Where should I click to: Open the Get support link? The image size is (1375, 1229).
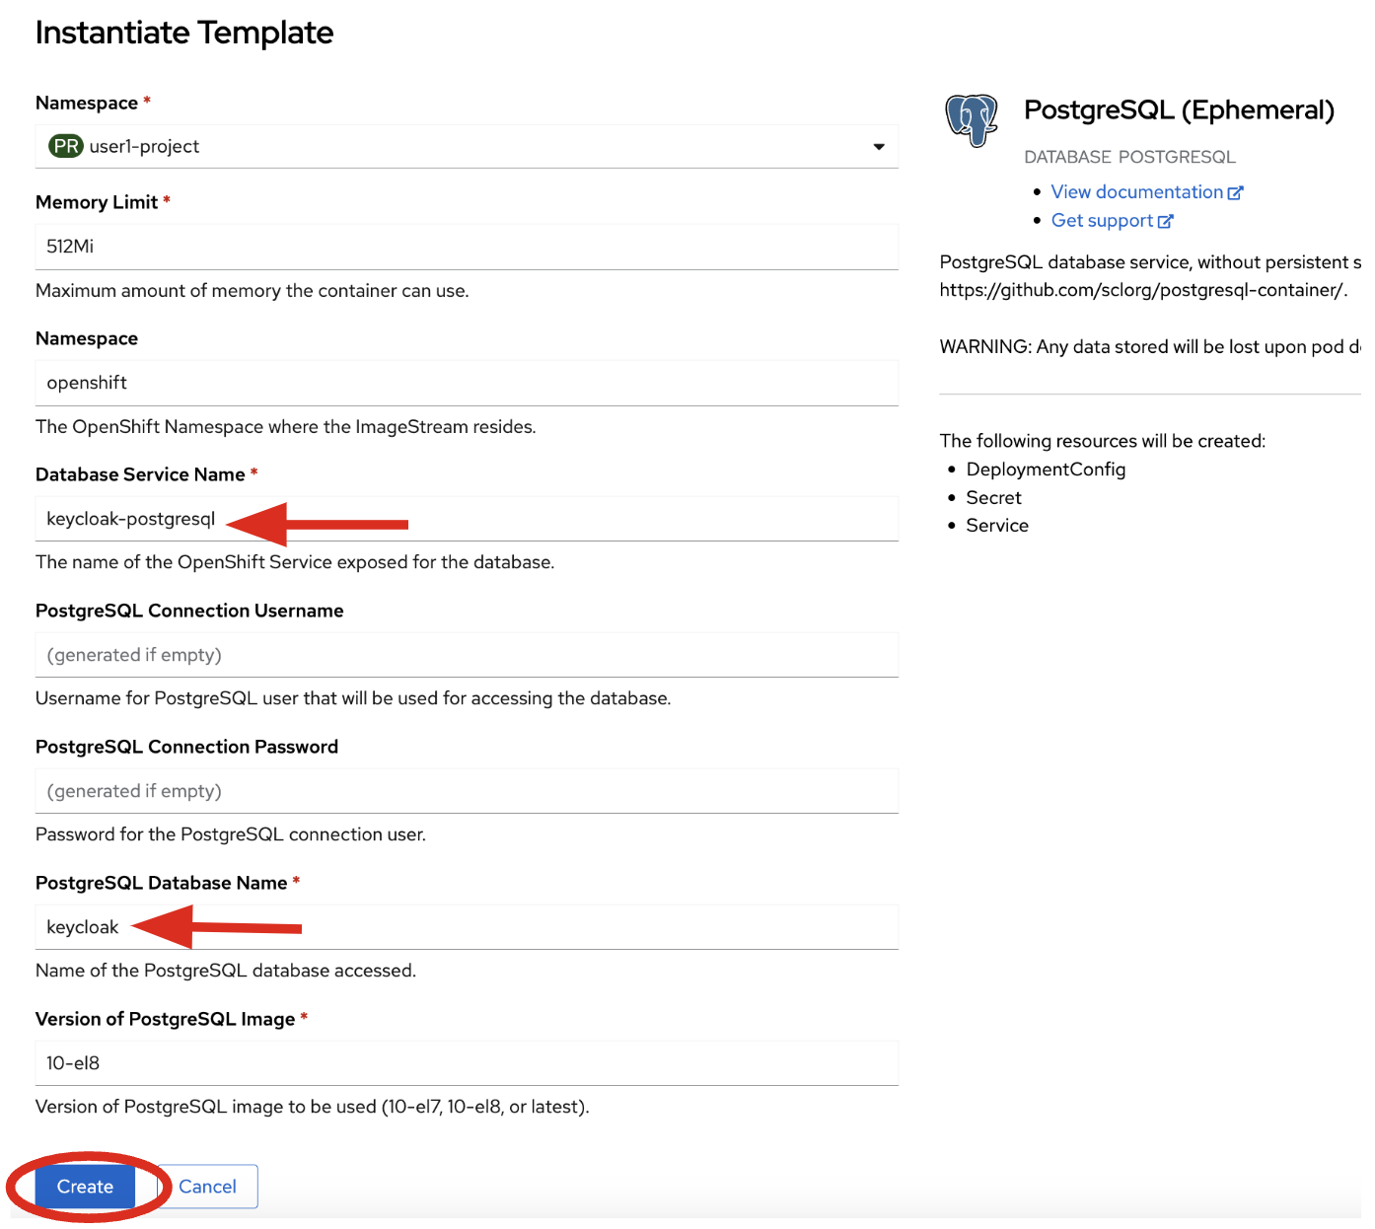(x=1102, y=221)
